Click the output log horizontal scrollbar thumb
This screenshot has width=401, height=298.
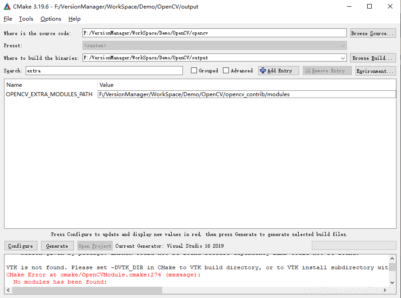pos(87,290)
